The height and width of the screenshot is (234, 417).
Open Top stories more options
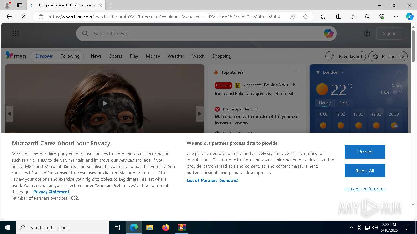[x=296, y=72]
